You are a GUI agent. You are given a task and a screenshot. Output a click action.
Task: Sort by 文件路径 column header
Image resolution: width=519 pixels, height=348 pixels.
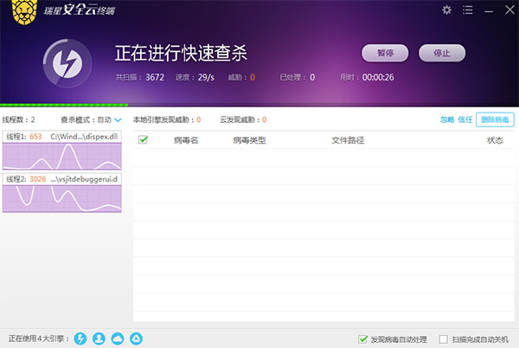click(348, 139)
